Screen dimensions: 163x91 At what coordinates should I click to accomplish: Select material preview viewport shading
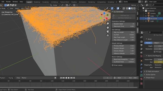132,8
